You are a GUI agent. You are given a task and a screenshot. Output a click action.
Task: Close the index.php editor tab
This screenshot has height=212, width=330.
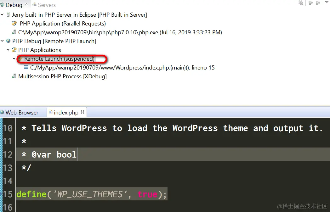tap(82, 112)
